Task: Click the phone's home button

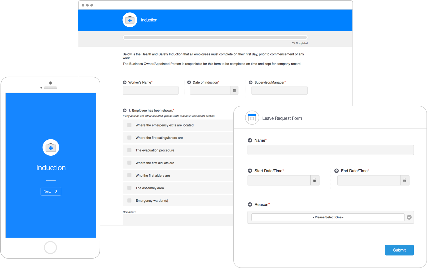Action: click(50, 248)
